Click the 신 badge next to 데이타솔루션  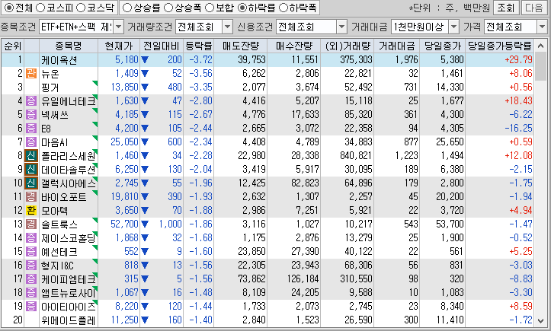31,169
